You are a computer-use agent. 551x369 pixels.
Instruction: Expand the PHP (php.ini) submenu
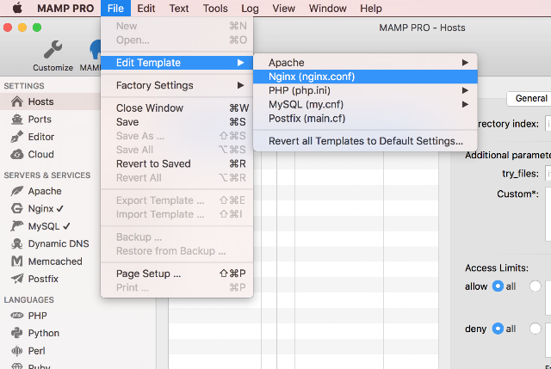pos(365,90)
